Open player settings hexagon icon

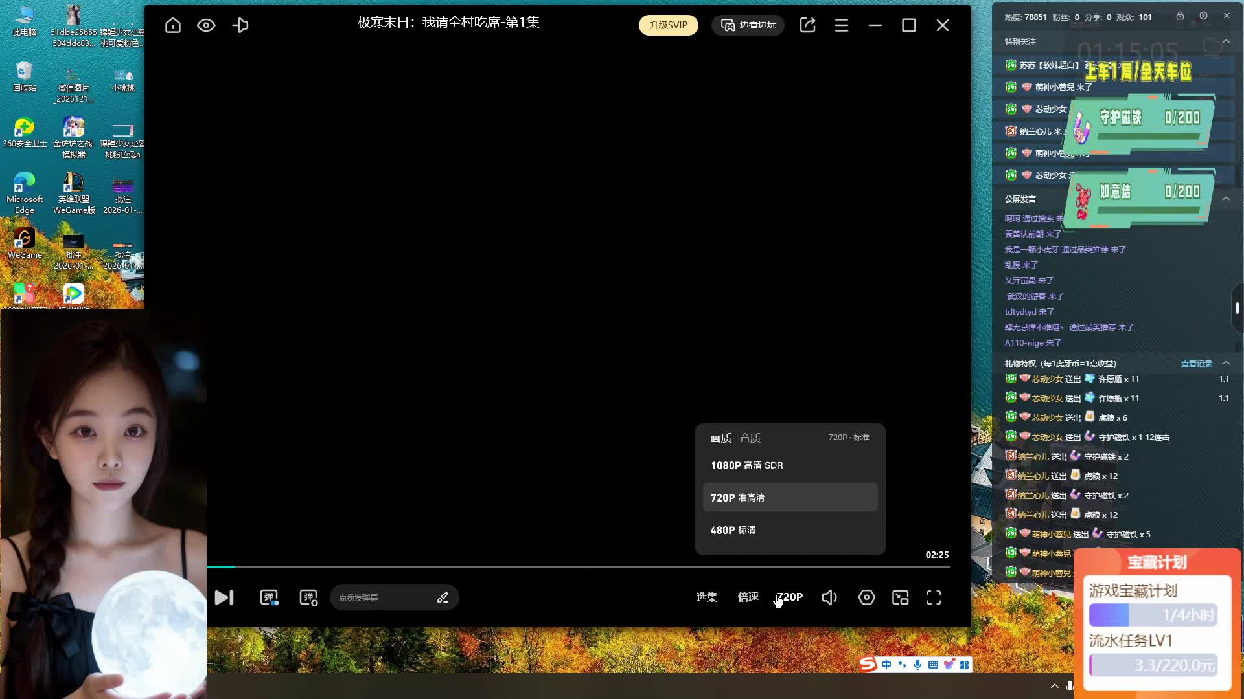click(866, 597)
